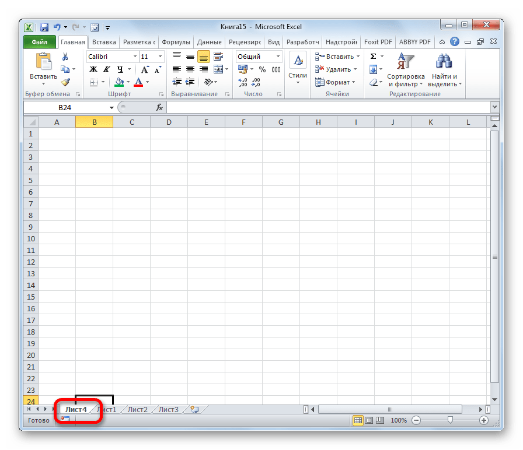Click the Borders icon
Screen dimensions: 523x450
[94, 82]
